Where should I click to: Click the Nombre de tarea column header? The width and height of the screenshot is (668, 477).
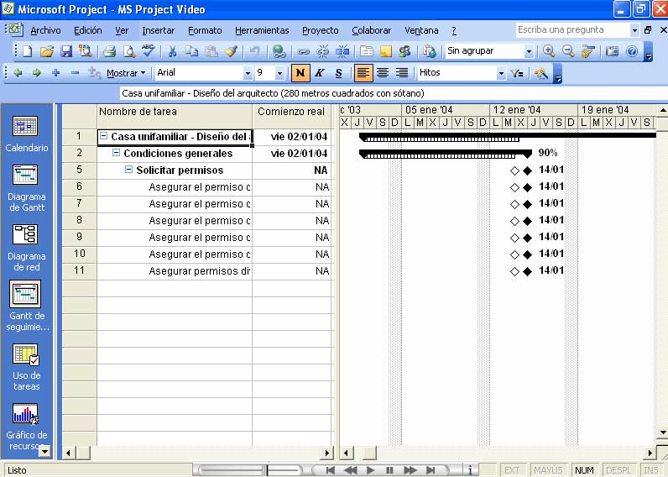175,116
